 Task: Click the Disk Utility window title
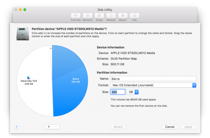[105, 10]
